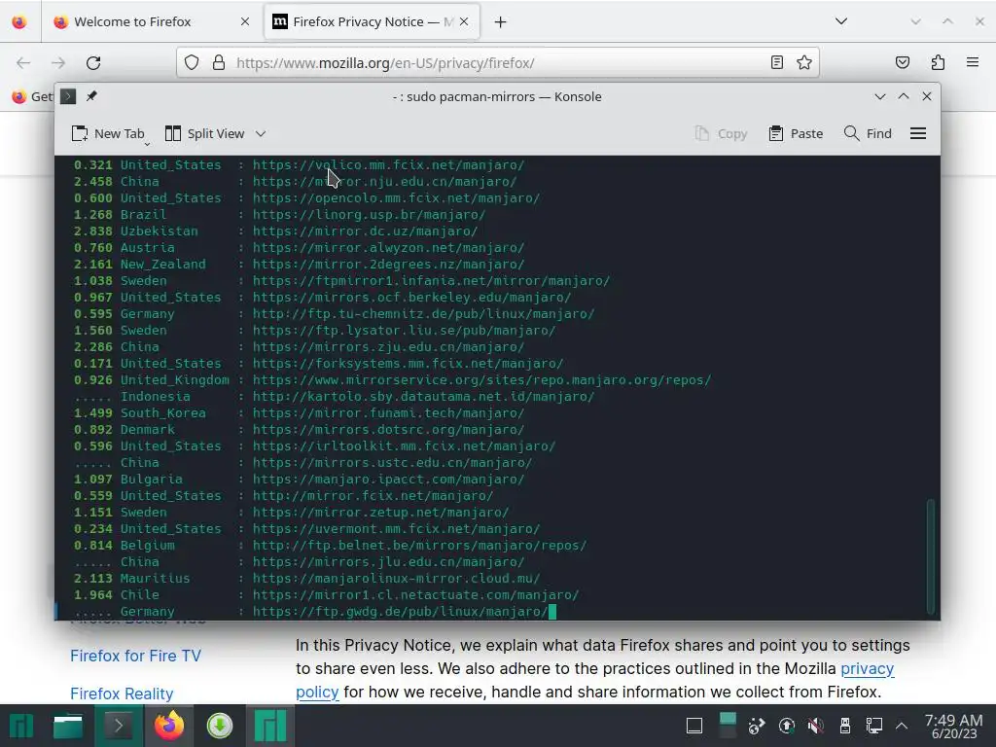996x747 pixels.
Task: Open updates notifier tray icon
Action: 786,726
